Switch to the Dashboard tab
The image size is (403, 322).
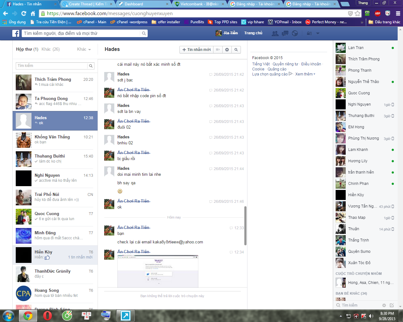tap(143, 4)
